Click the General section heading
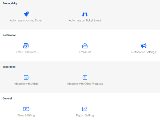This screenshot has width=160, height=120. coord(7,98)
